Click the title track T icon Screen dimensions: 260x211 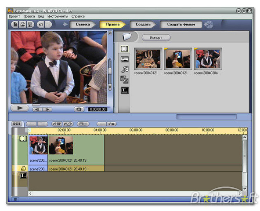coord(23,175)
